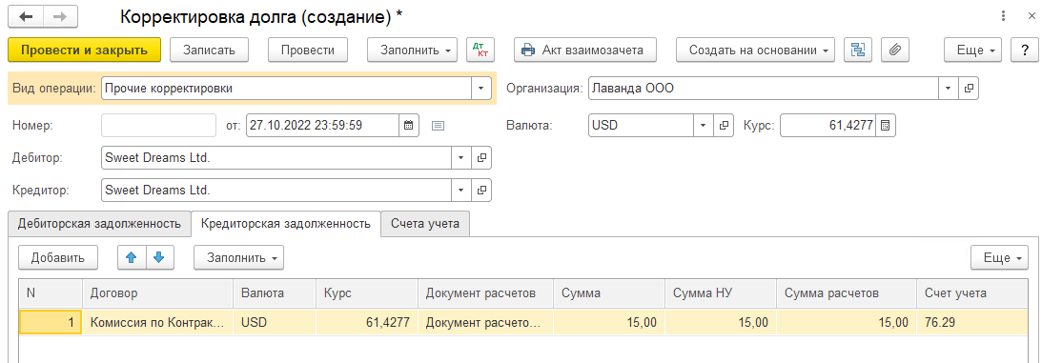
Task: Open the Организация Лаванда ООО card icon
Action: tap(969, 89)
